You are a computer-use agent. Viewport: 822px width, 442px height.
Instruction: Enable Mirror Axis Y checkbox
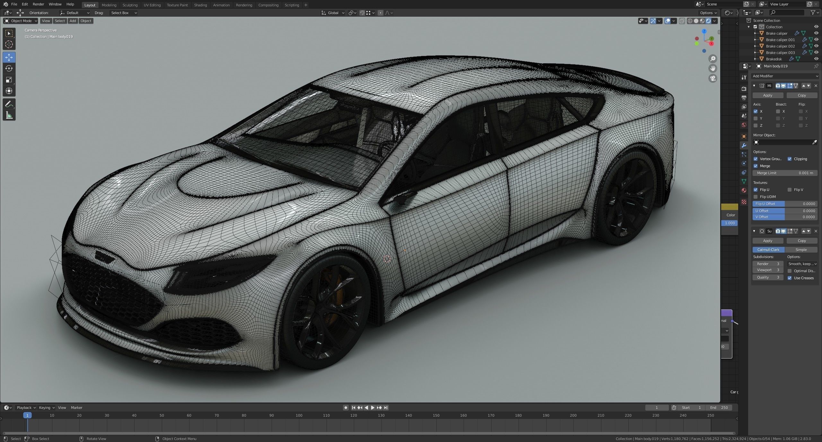(x=756, y=118)
